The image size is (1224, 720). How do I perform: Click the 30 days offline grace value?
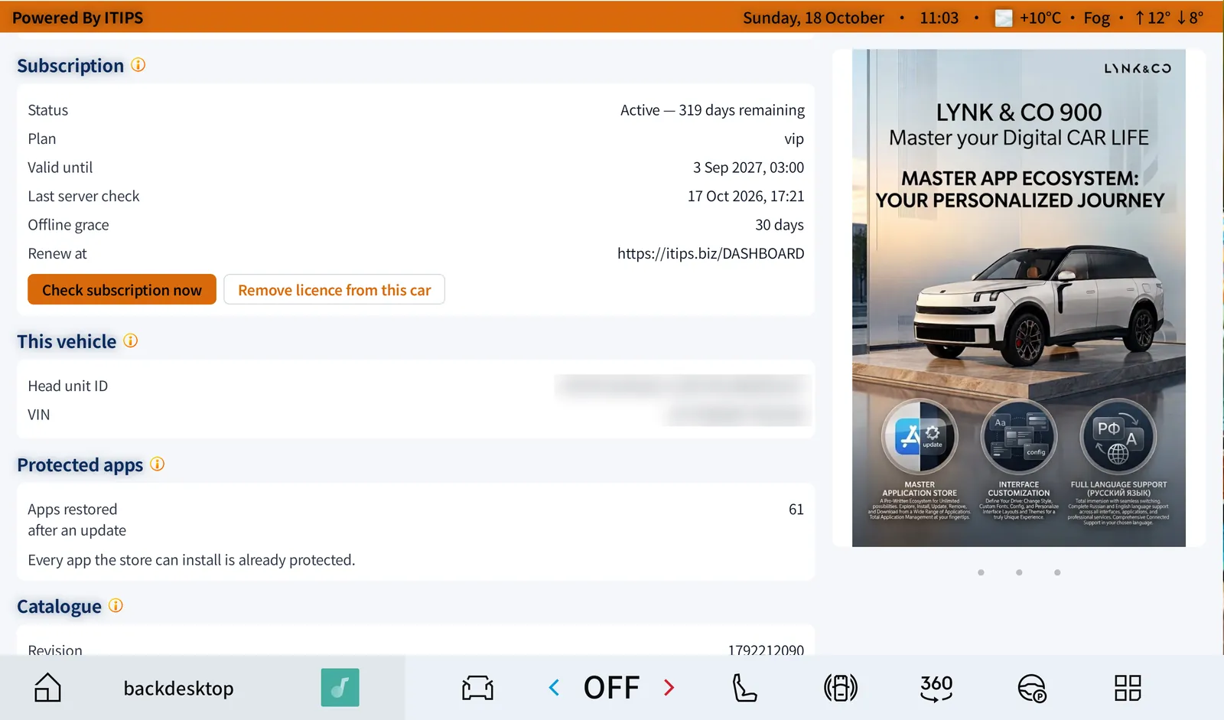780,224
